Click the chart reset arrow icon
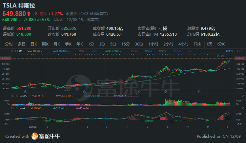 point(236,51)
